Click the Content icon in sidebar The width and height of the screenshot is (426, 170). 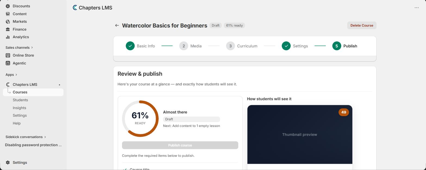tap(8, 14)
